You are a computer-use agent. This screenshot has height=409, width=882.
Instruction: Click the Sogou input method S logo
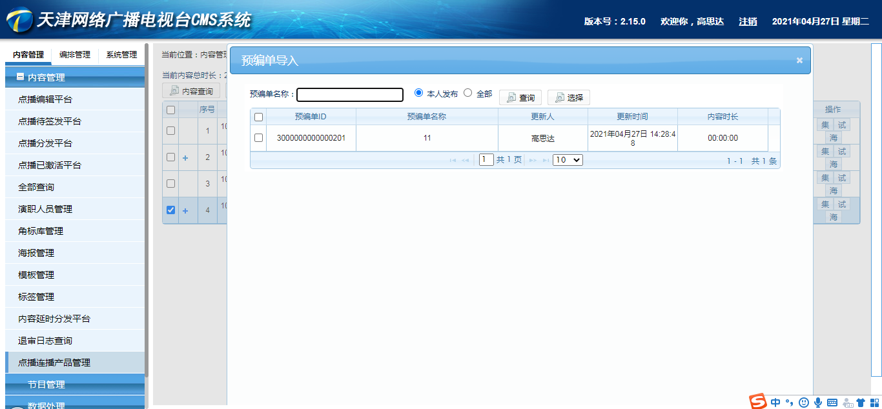click(x=758, y=401)
